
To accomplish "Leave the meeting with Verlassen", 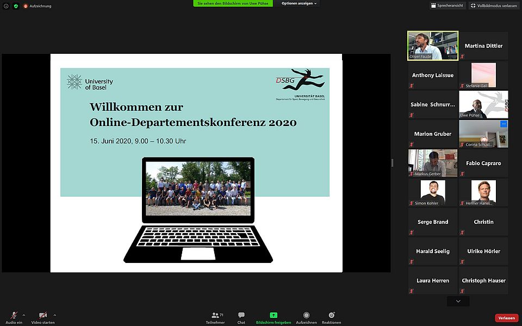I will (x=506, y=318).
